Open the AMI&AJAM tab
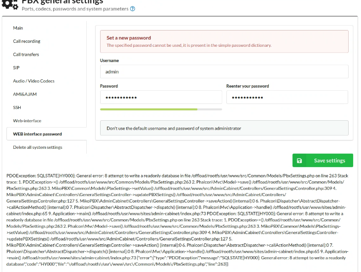Viewport: 361px width, 272px height. click(x=25, y=94)
